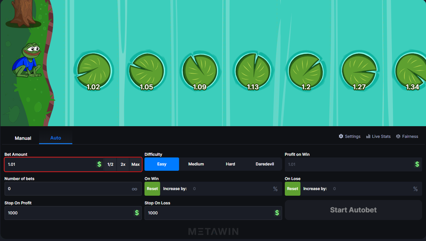
Task: Switch to the Auto tab
Action: (56, 138)
